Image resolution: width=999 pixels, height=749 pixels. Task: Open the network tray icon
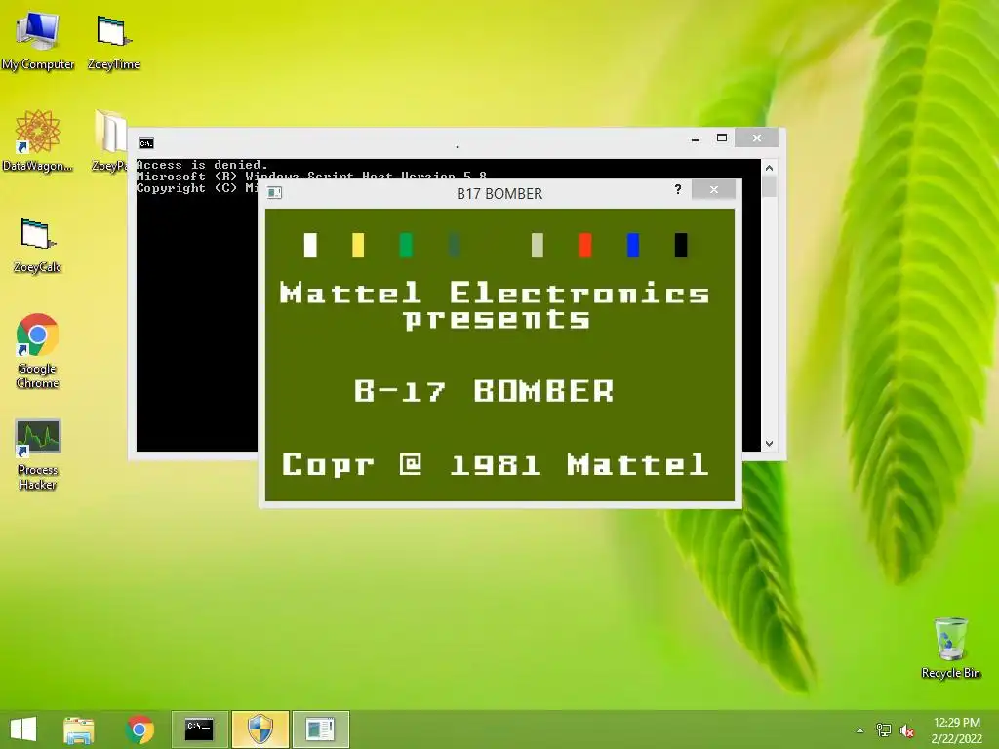(x=884, y=730)
